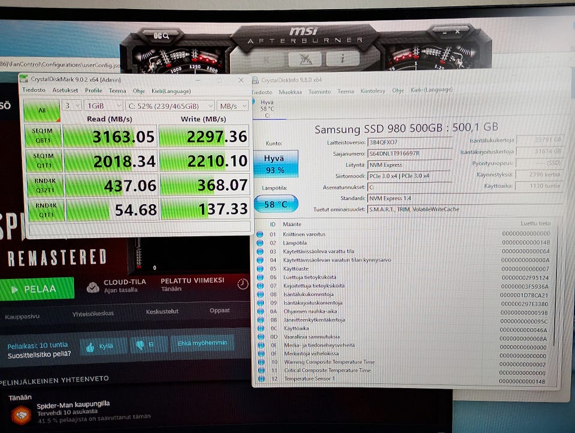Open the Keskustelut link in Steam
575x433 pixels.
pos(162,311)
